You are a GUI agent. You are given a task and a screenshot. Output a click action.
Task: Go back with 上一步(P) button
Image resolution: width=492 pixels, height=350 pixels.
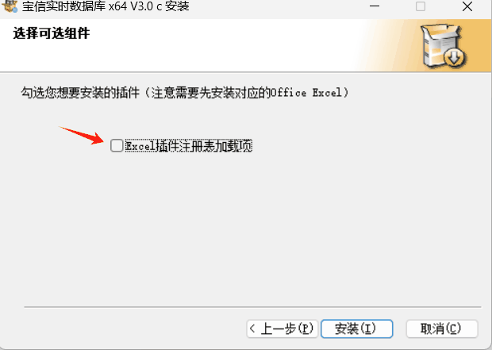(283, 329)
